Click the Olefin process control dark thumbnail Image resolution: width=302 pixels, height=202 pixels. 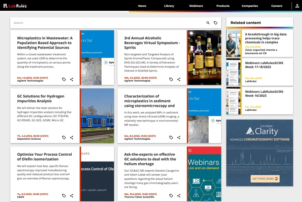pyautogui.click(x=98, y=174)
